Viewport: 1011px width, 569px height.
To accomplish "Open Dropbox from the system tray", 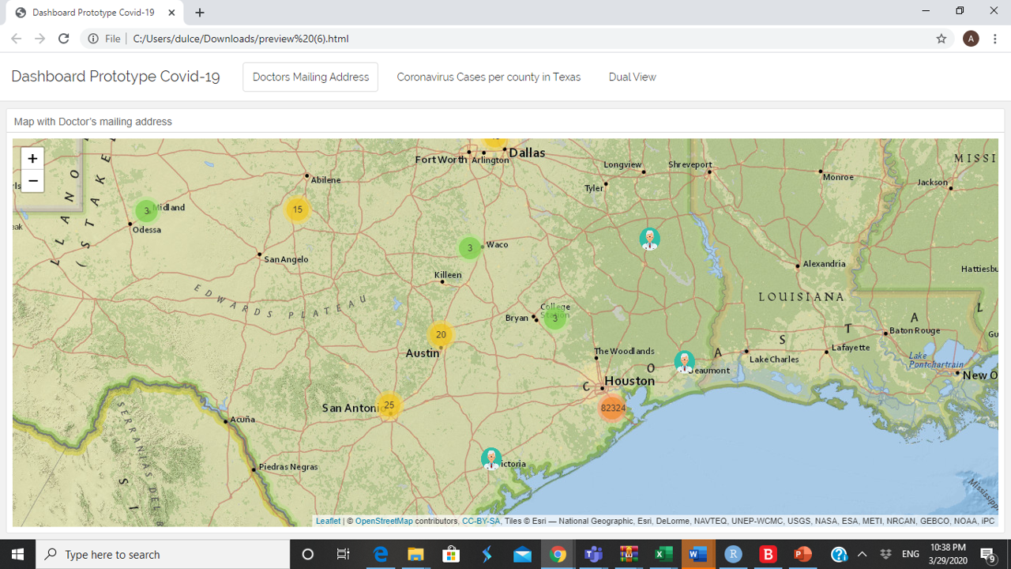I will [x=886, y=555].
